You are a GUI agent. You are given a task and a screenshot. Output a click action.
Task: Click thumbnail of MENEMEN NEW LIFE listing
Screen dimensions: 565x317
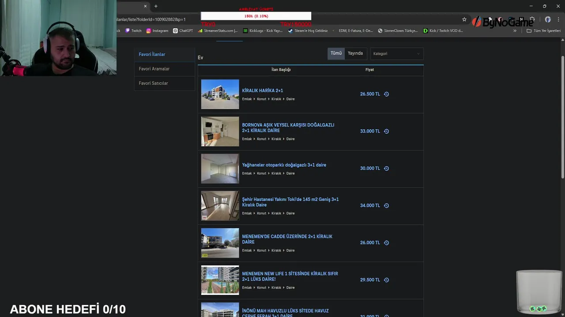220,280
